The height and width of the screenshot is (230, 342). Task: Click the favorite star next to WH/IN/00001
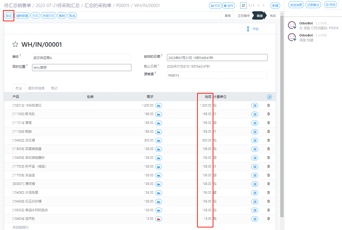pos(15,44)
